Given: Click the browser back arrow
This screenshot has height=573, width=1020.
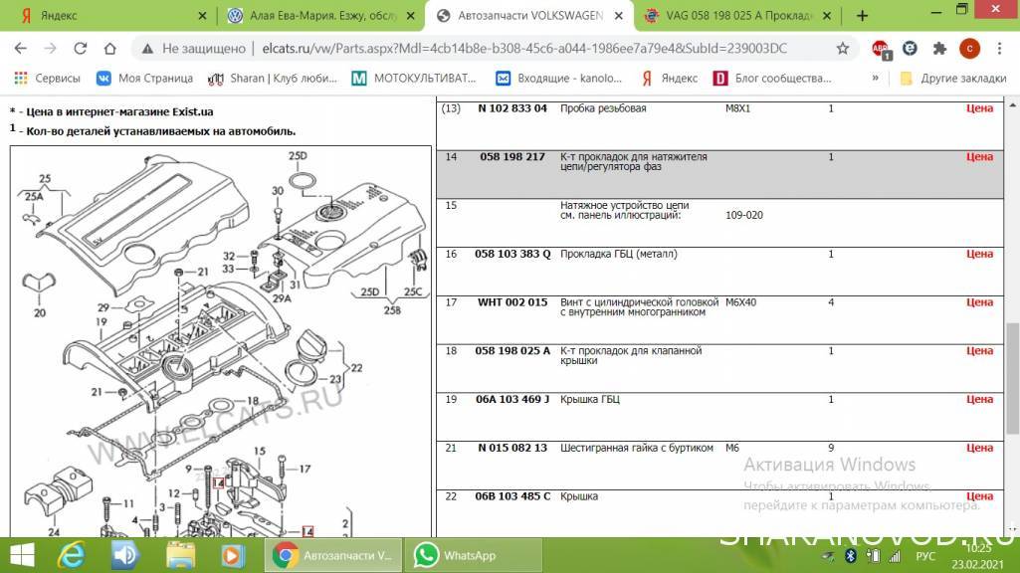Looking at the screenshot, I should 22,48.
